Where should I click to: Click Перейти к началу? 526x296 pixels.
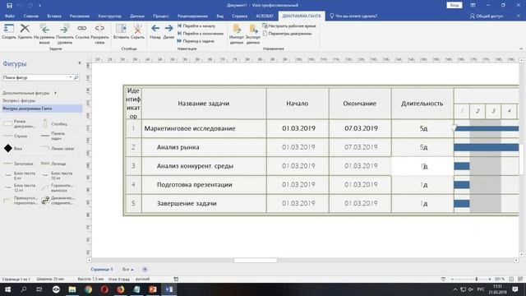point(196,25)
